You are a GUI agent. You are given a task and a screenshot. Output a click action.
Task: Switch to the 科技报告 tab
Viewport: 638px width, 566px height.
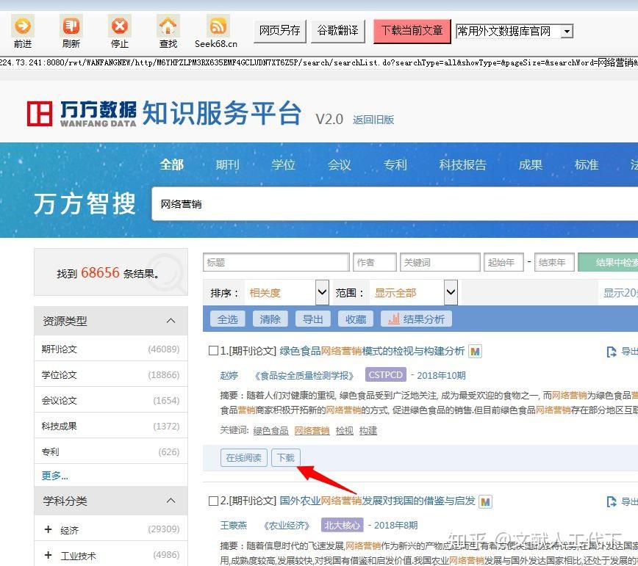tap(462, 165)
